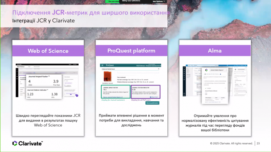This screenshot has height=152, width=271.
Task: Click the Journal Impact Factor value 4
Action: (x=29, y=81)
